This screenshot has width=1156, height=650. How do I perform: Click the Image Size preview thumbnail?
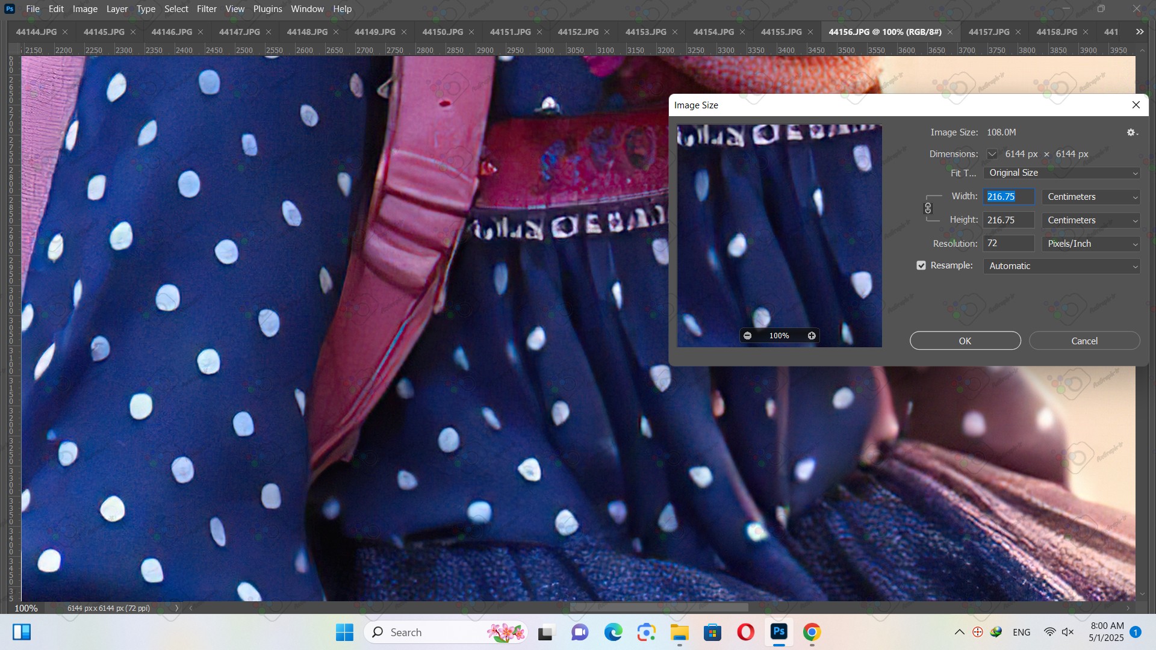click(779, 236)
